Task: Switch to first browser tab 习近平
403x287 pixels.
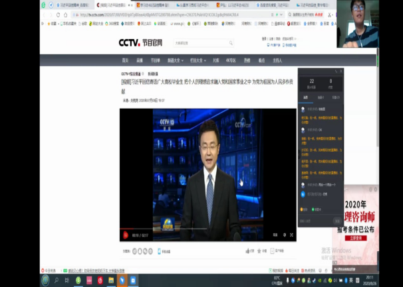Action: [x=72, y=5]
